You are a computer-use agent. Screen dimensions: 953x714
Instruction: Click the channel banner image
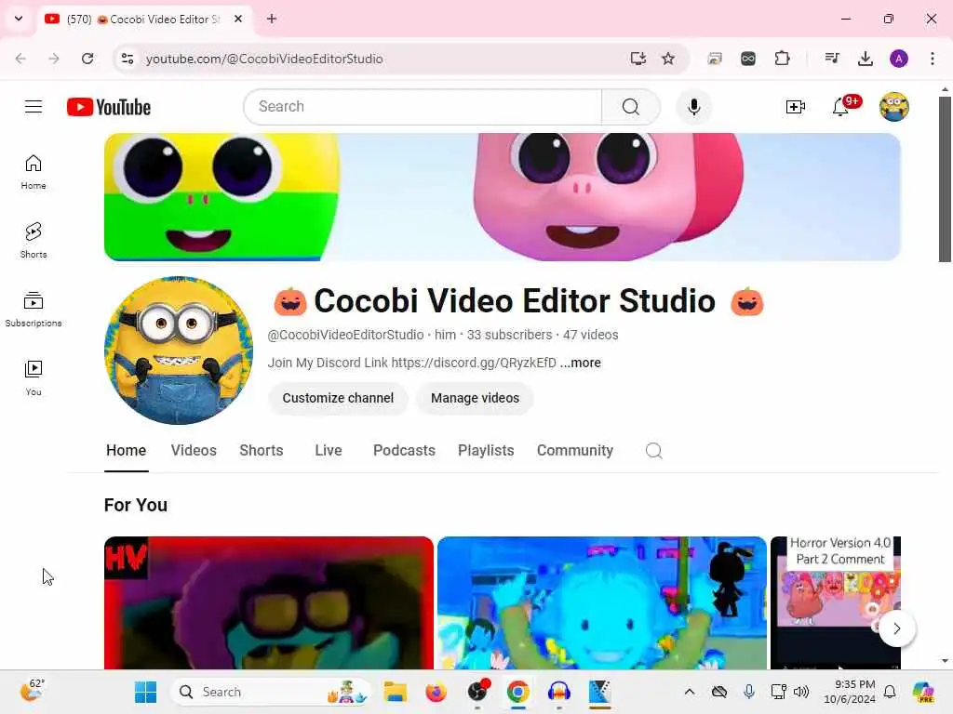tap(502, 197)
